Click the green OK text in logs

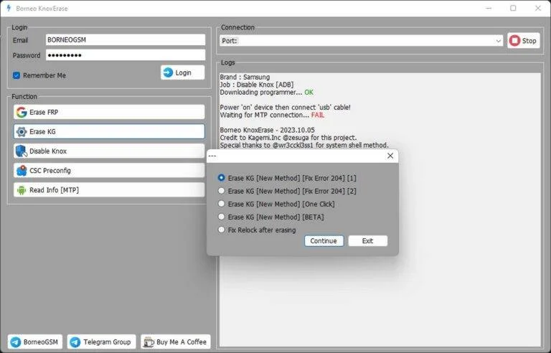click(309, 92)
